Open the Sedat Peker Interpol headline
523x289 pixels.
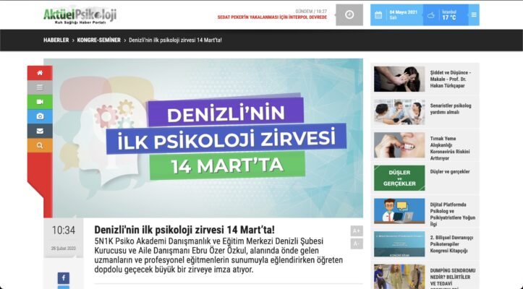pyautogui.click(x=272, y=17)
